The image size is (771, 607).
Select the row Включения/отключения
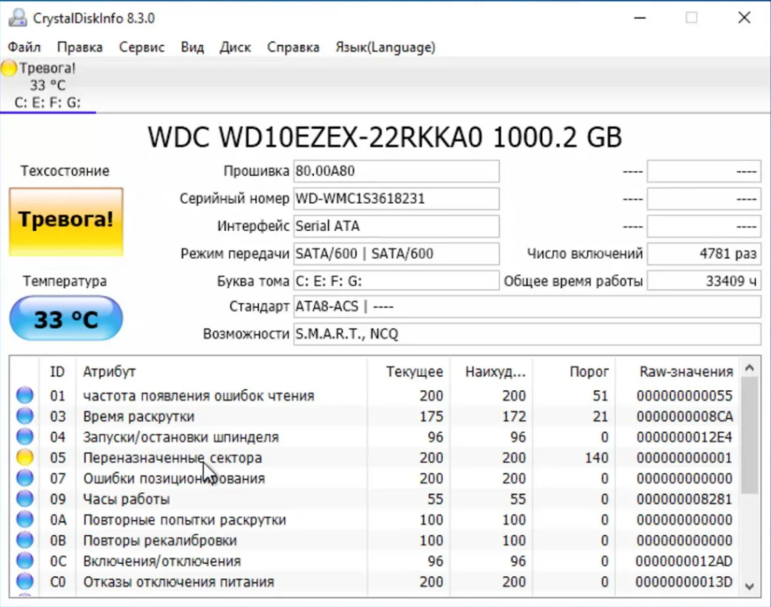376,561
